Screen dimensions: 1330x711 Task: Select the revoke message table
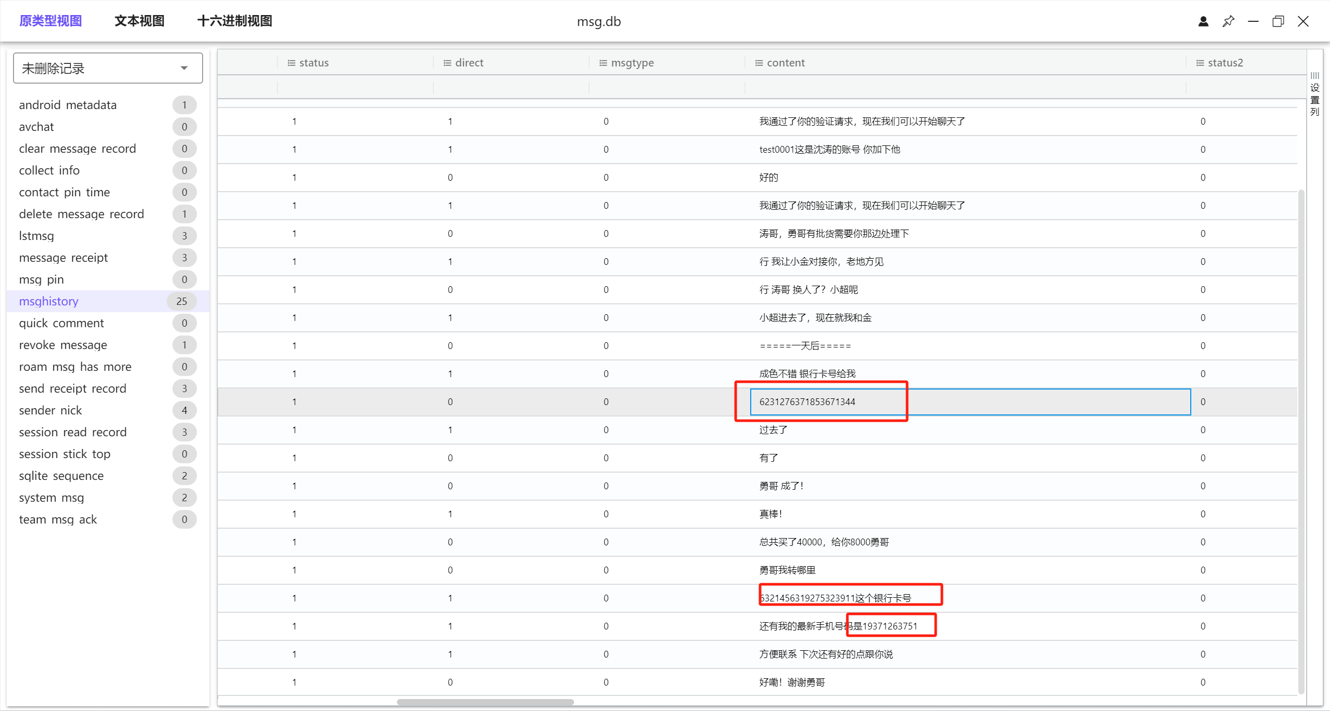[63, 345]
